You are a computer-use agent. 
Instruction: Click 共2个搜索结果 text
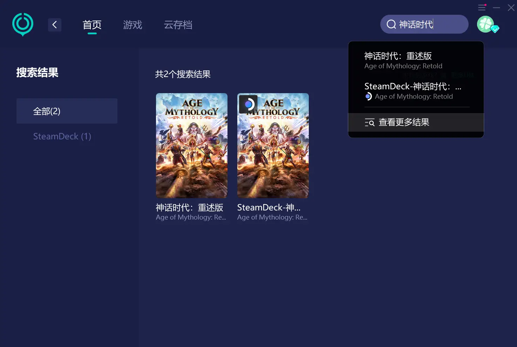pos(183,74)
